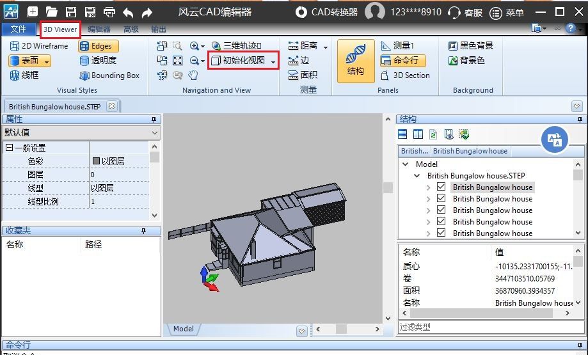
Task: Select the pan hand tool
Action: point(193,75)
